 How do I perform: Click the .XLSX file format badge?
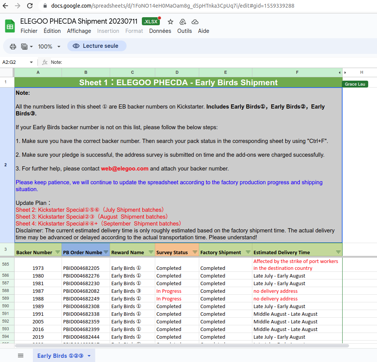[151, 22]
